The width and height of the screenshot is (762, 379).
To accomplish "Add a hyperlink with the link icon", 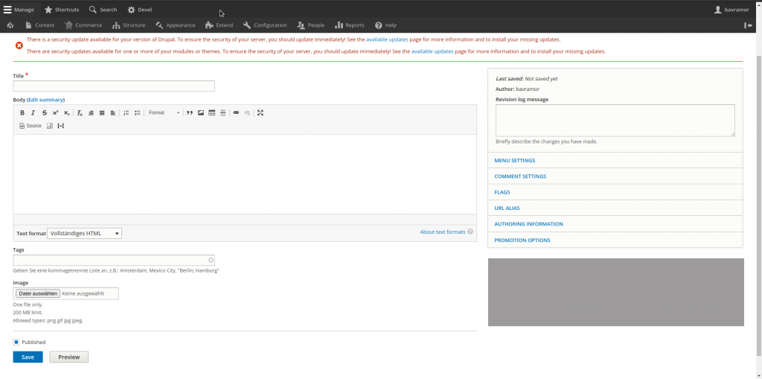I will 236,113.
